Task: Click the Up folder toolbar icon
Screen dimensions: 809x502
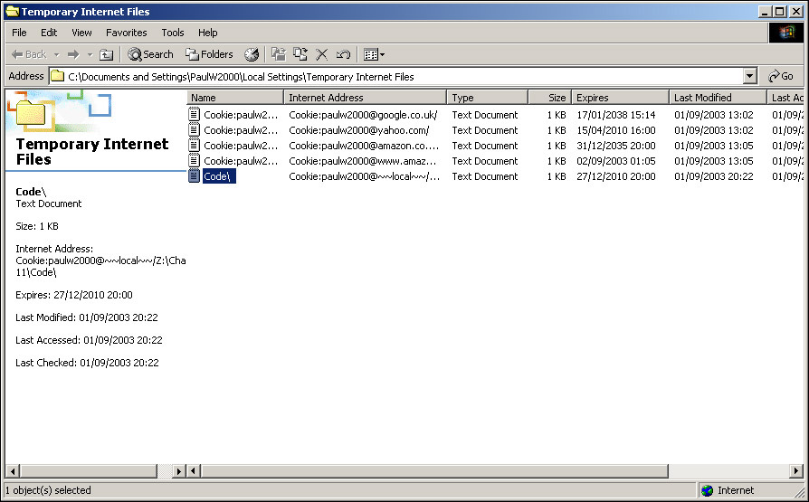Action: coord(106,54)
